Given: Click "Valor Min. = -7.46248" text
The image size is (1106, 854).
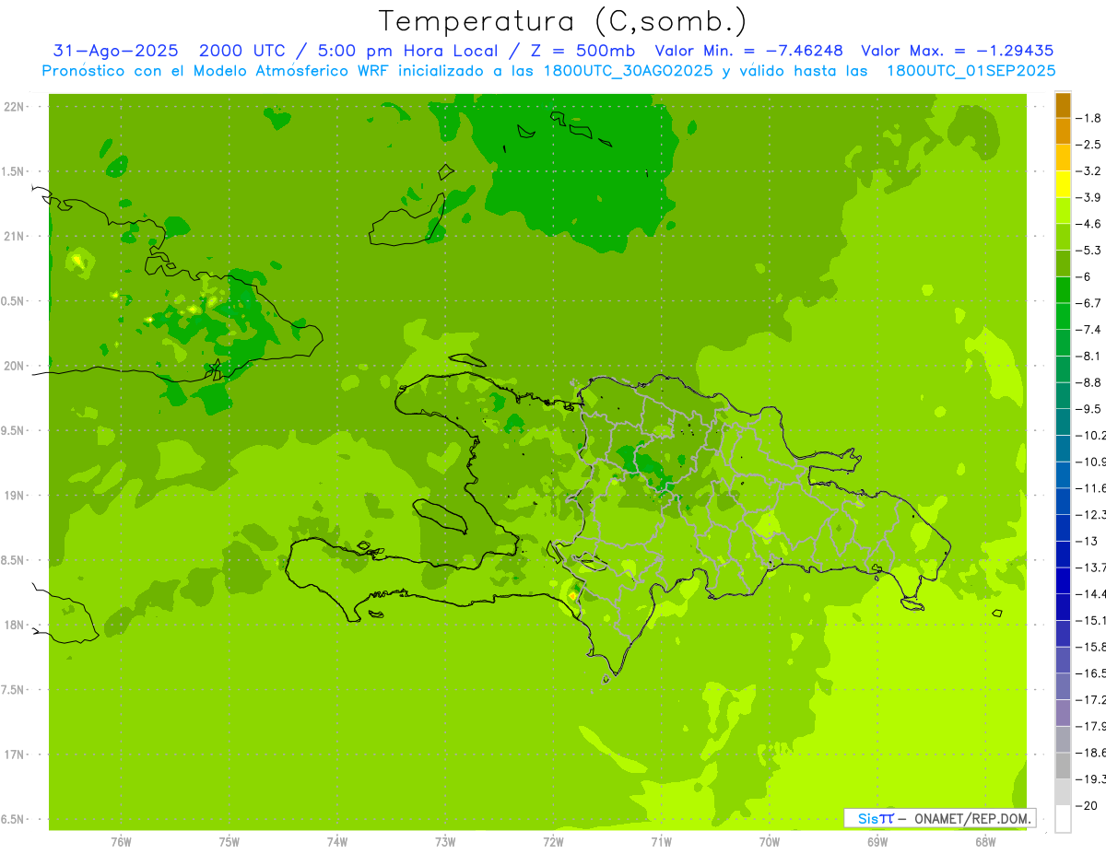Looking at the screenshot, I should click(x=748, y=51).
